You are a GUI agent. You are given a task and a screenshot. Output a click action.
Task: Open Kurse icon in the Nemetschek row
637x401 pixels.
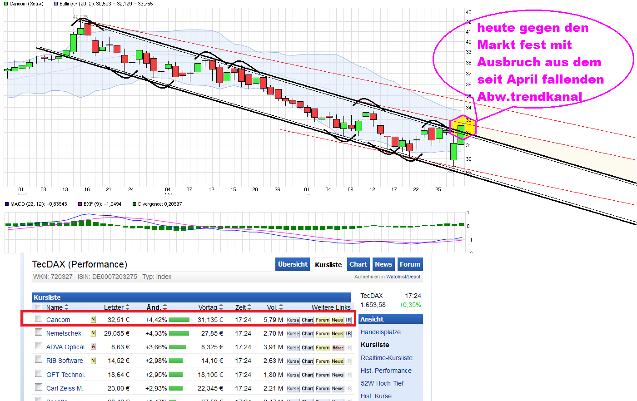pos(293,334)
